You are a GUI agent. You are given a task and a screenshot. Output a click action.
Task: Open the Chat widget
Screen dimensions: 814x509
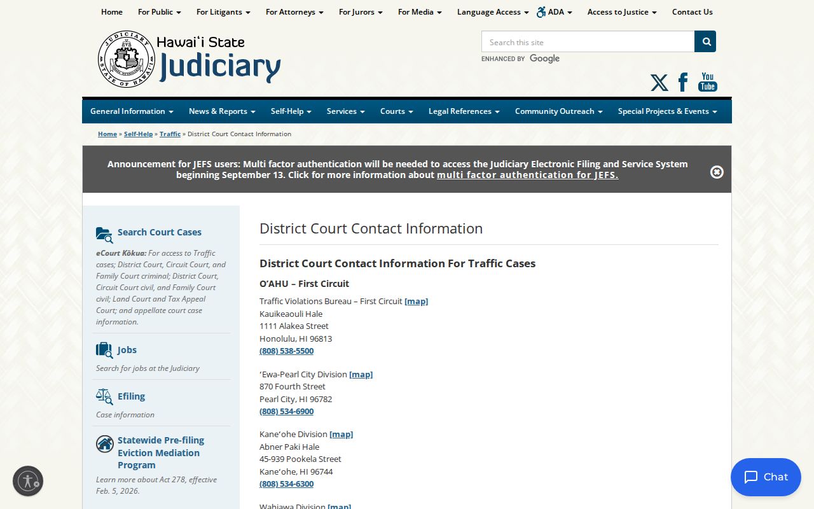(x=766, y=477)
